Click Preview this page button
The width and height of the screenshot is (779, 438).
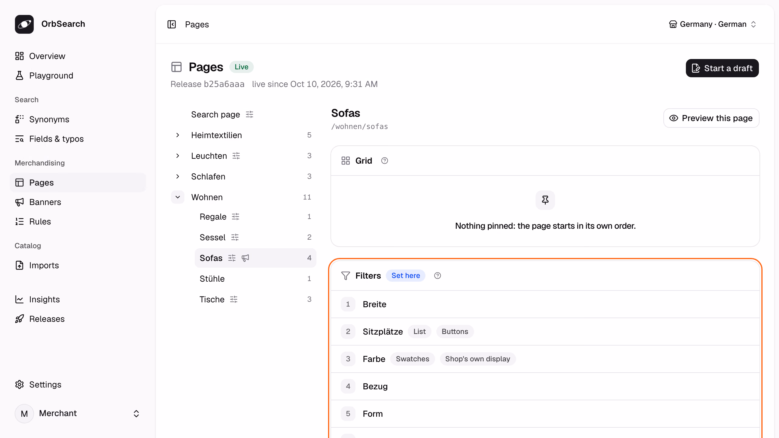(711, 118)
